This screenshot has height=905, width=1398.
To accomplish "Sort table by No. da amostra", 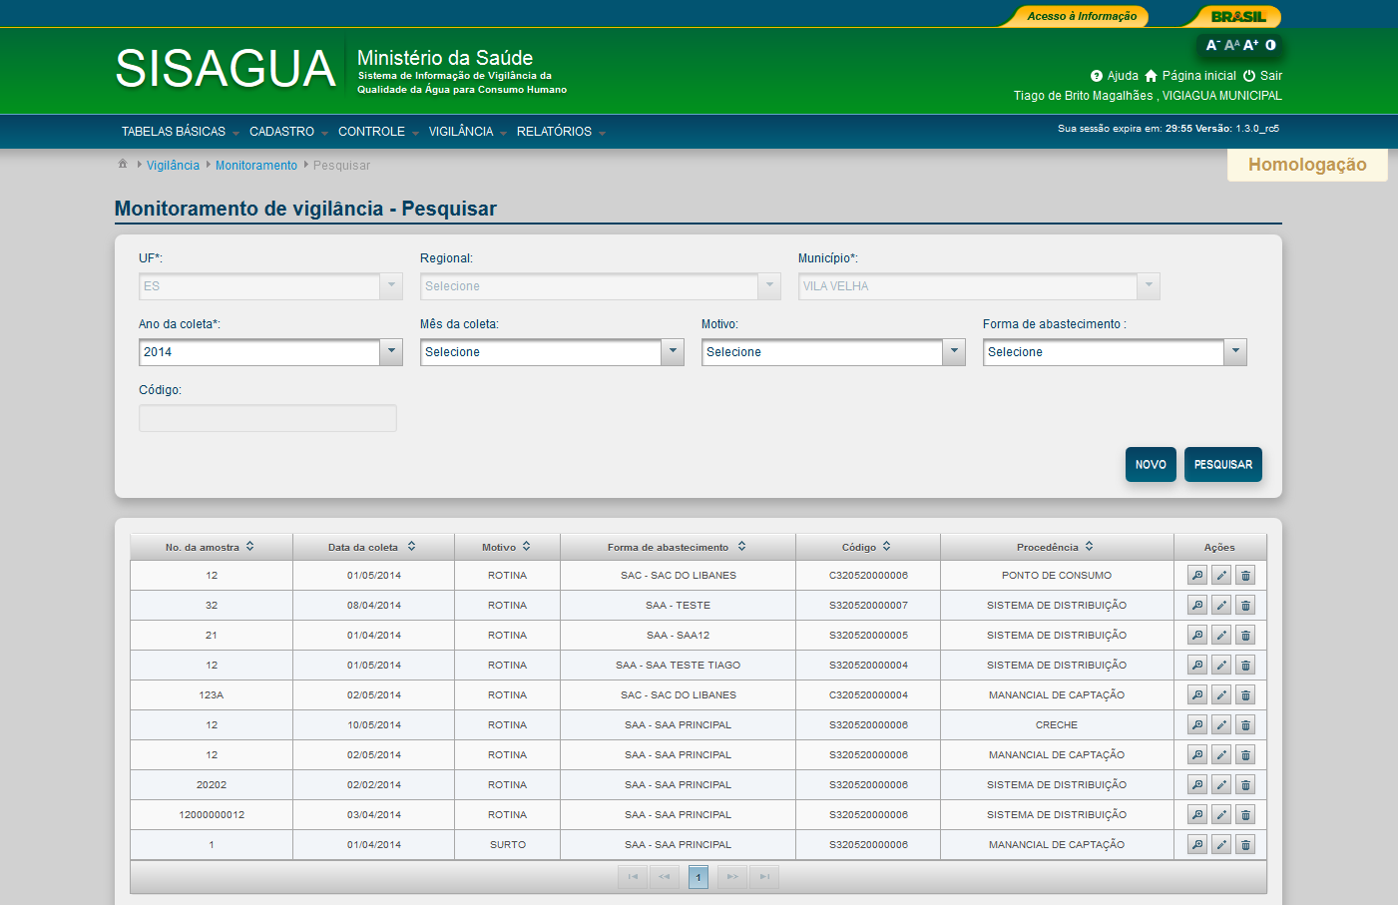I will [211, 547].
